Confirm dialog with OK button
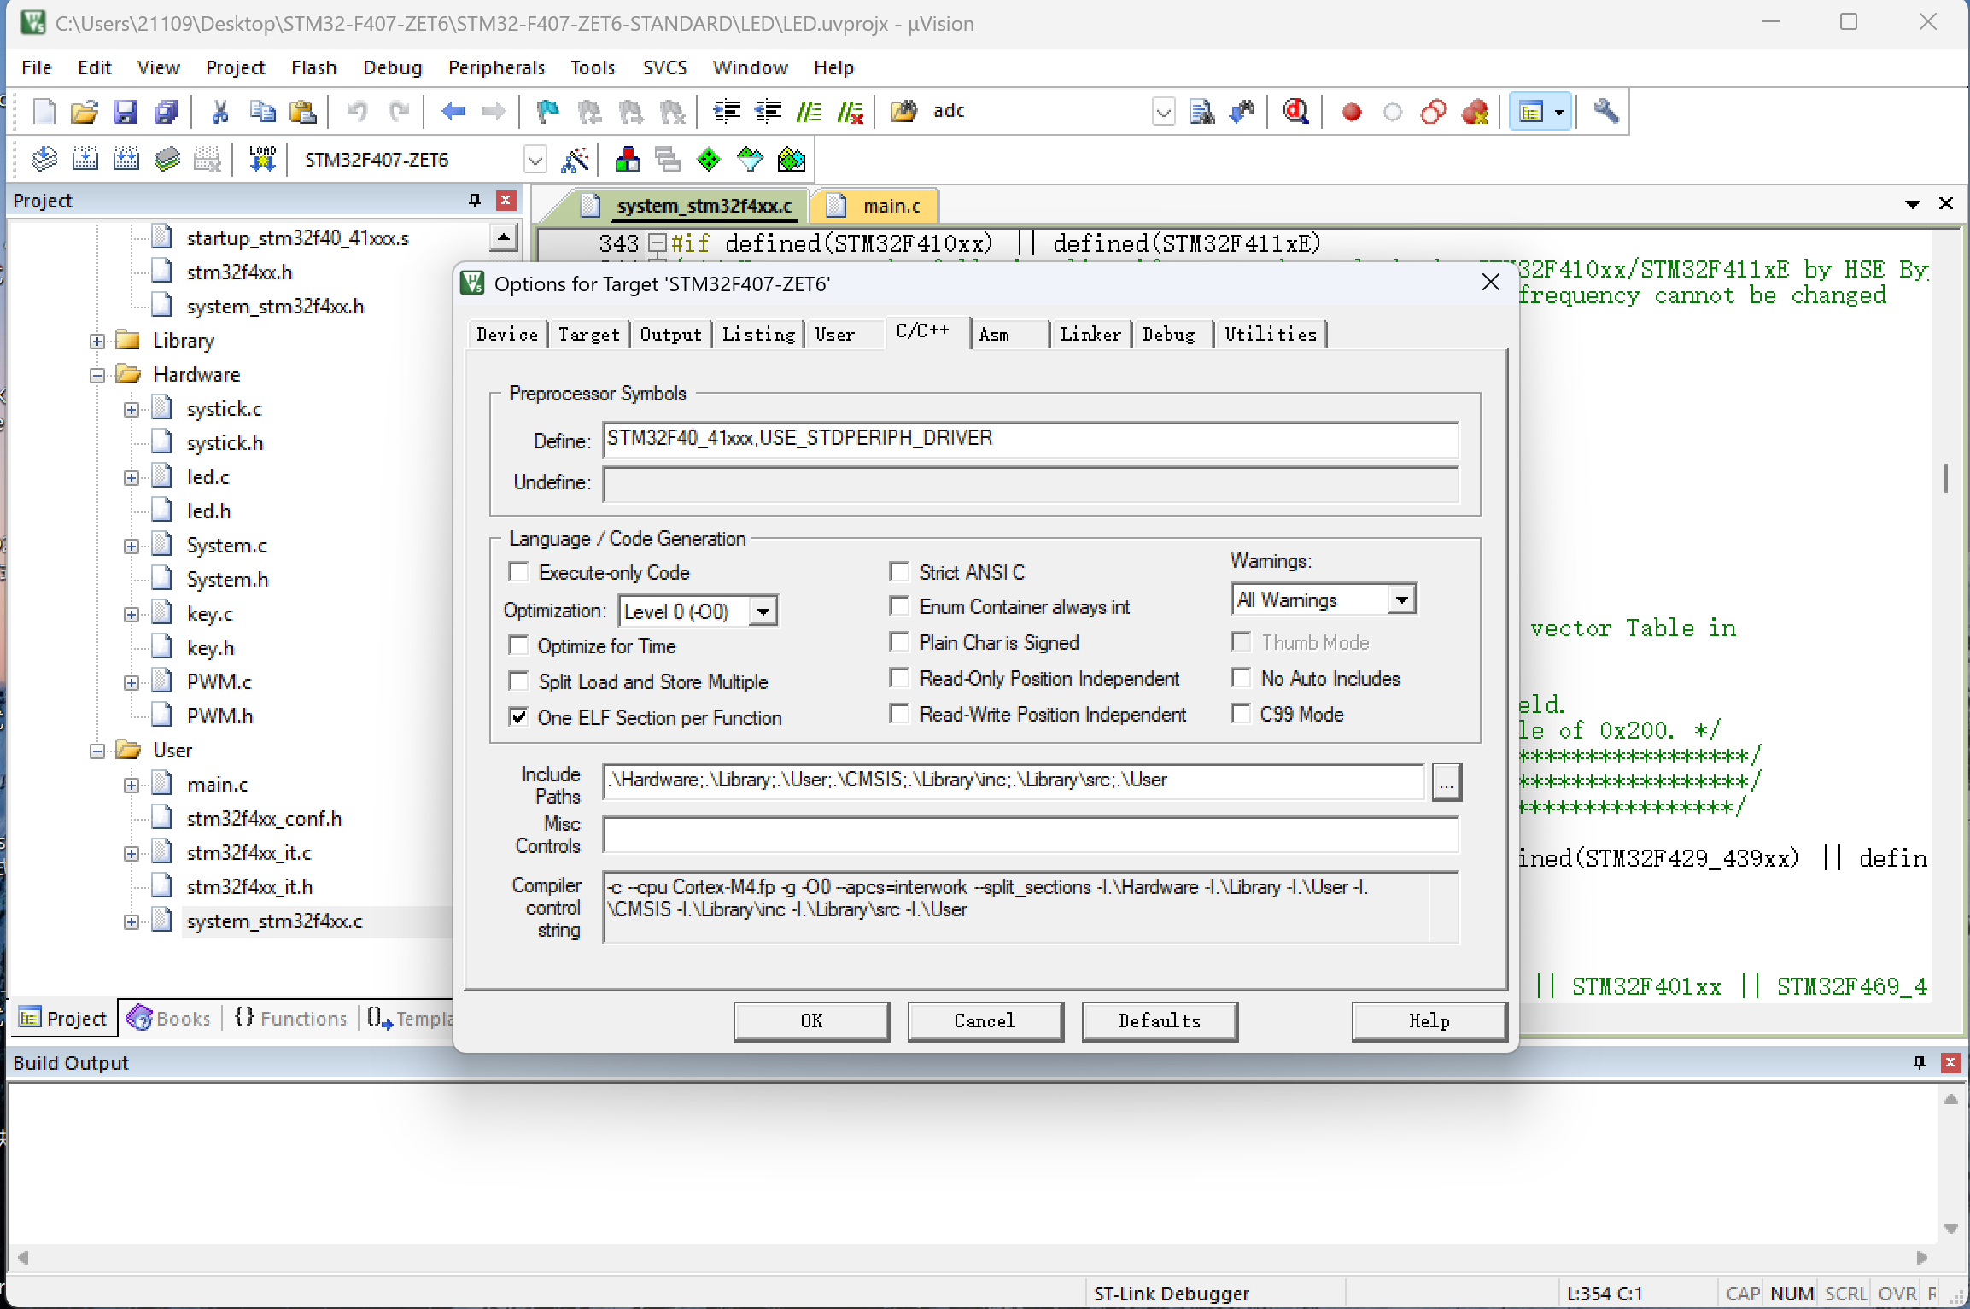This screenshot has height=1309, width=1970. 811,1020
